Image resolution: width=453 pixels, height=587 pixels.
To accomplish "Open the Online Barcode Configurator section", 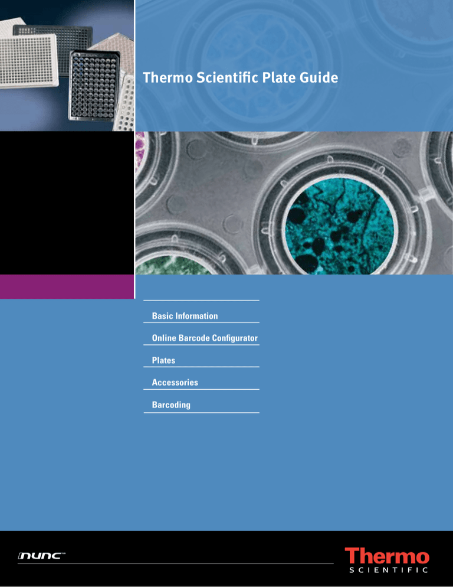I will click(x=205, y=338).
